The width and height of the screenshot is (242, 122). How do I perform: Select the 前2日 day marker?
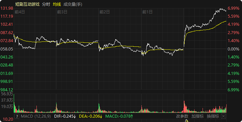[x=105, y=12]
